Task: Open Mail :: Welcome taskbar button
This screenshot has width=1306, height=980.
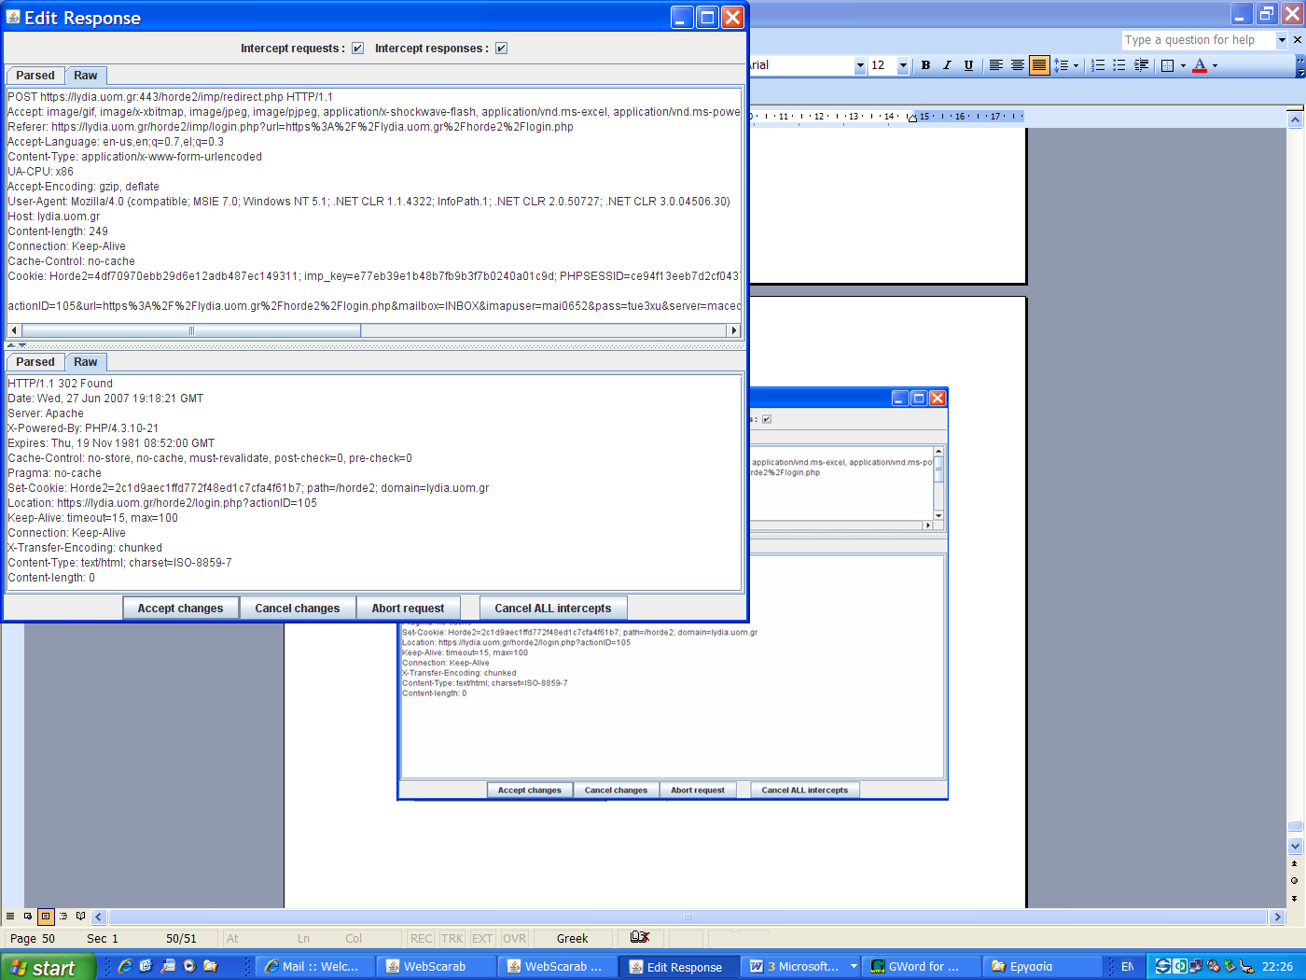Action: click(x=314, y=966)
